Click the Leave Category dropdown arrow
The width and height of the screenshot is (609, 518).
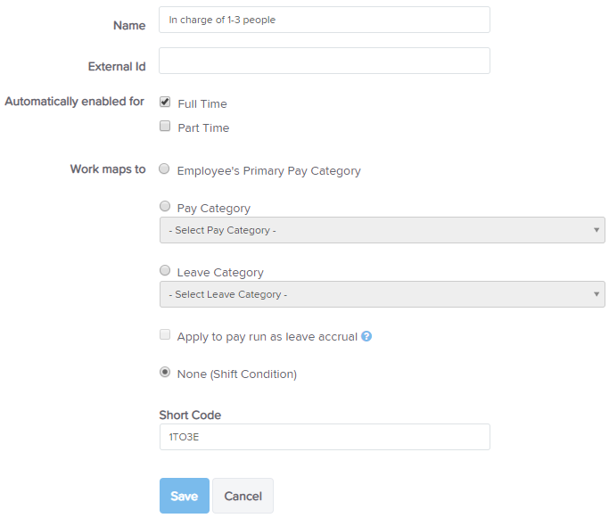pos(597,294)
